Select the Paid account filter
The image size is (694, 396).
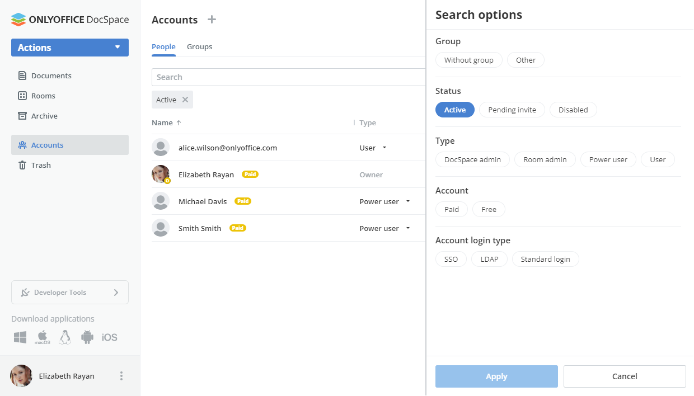[x=451, y=209]
